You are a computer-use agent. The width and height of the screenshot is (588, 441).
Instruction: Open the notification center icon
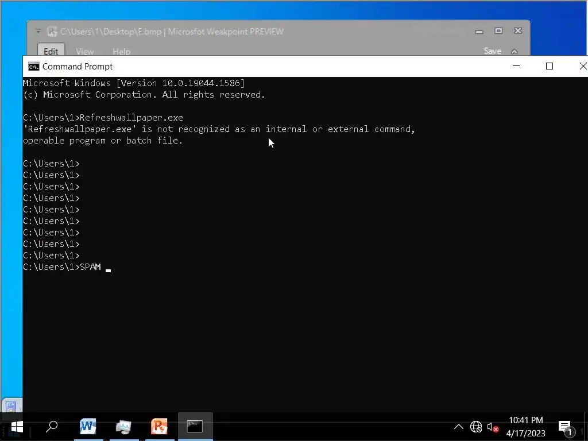[x=566, y=427]
